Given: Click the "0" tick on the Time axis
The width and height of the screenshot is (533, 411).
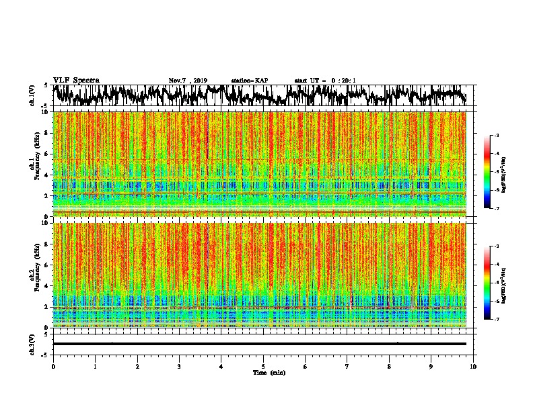Looking at the screenshot, I should 53,367.
